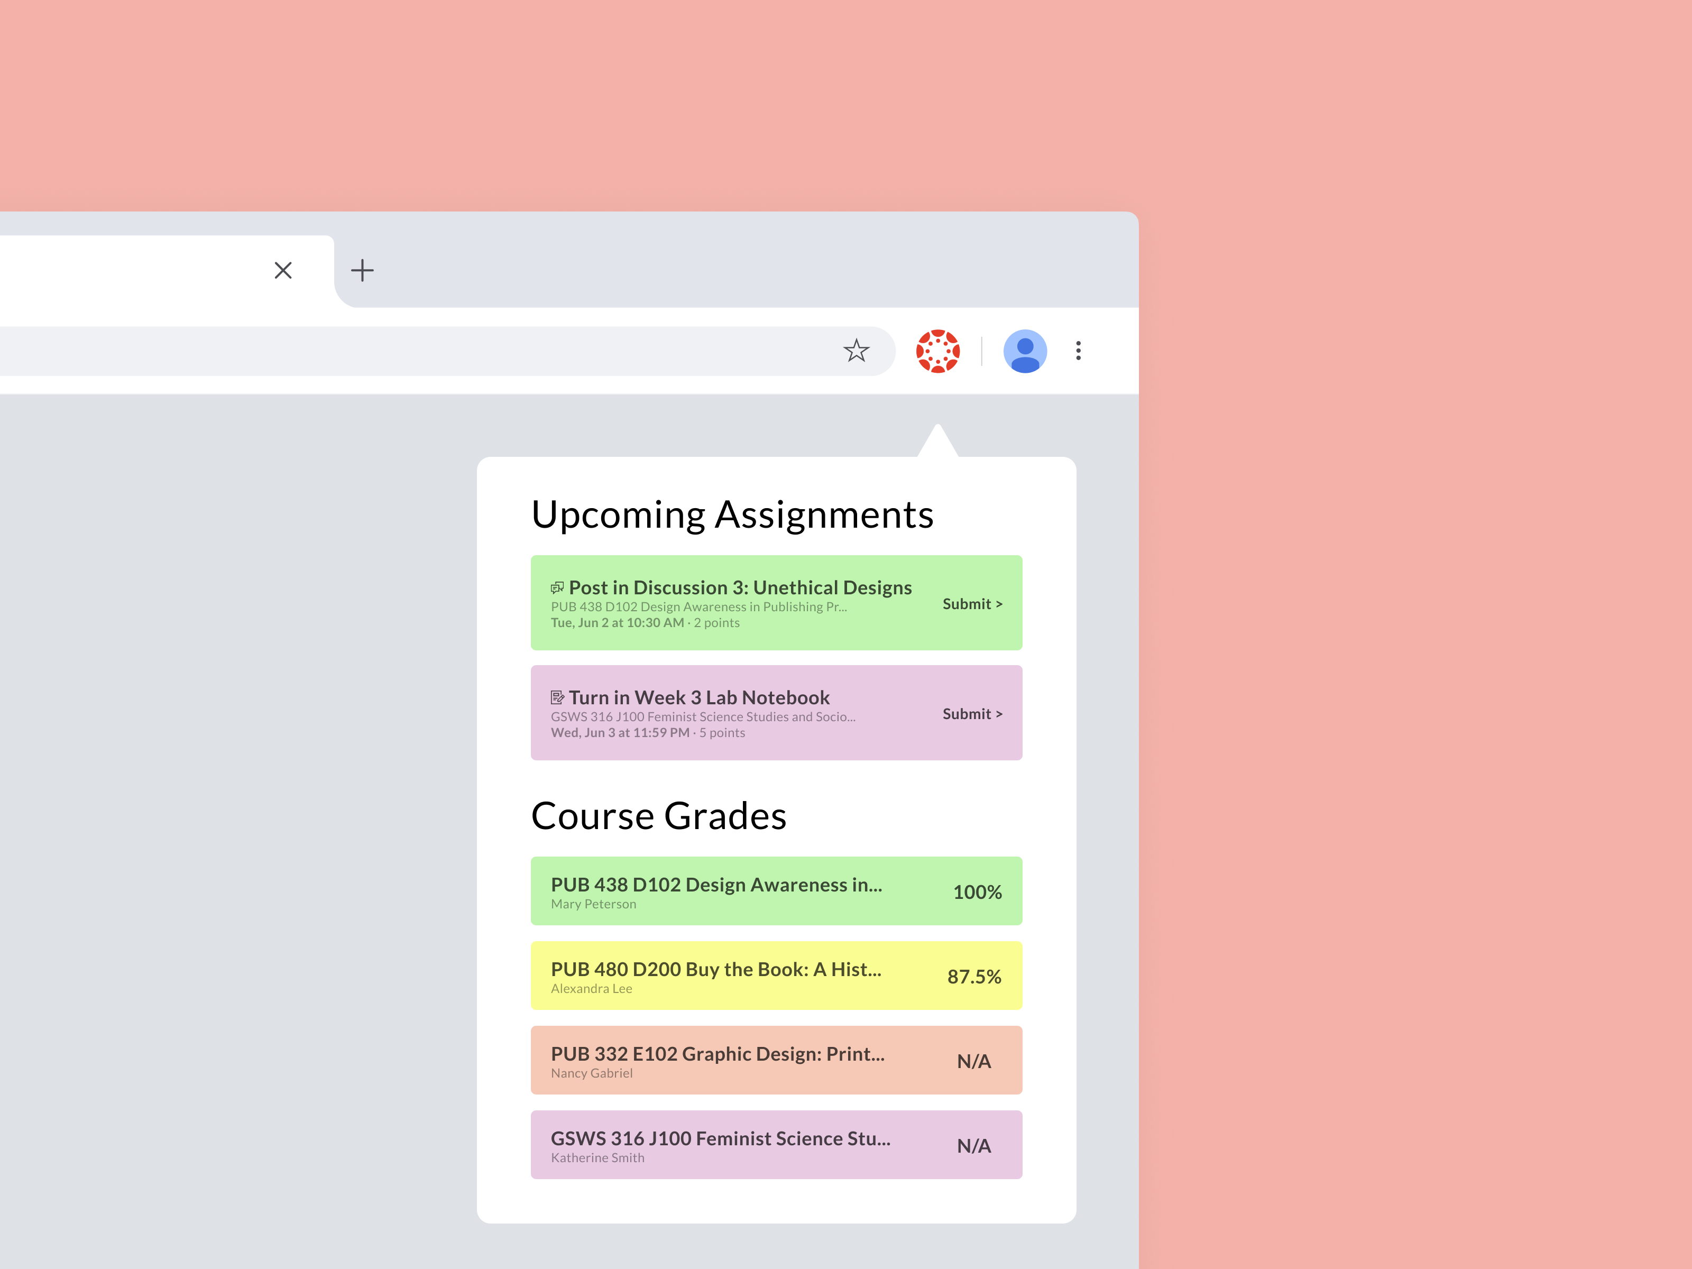Open the GSWS 316 J100 Feminist Science course

(x=721, y=1139)
